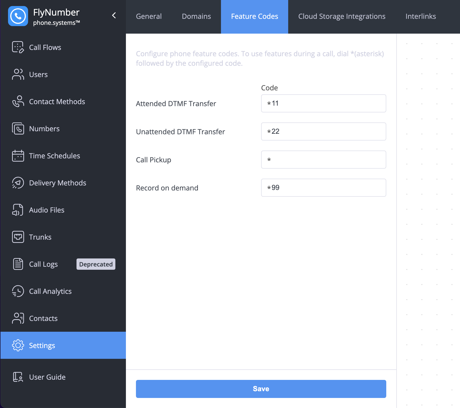Viewport: 460px width, 408px height.
Task: Select the Feature Codes tab
Action: [255, 17]
